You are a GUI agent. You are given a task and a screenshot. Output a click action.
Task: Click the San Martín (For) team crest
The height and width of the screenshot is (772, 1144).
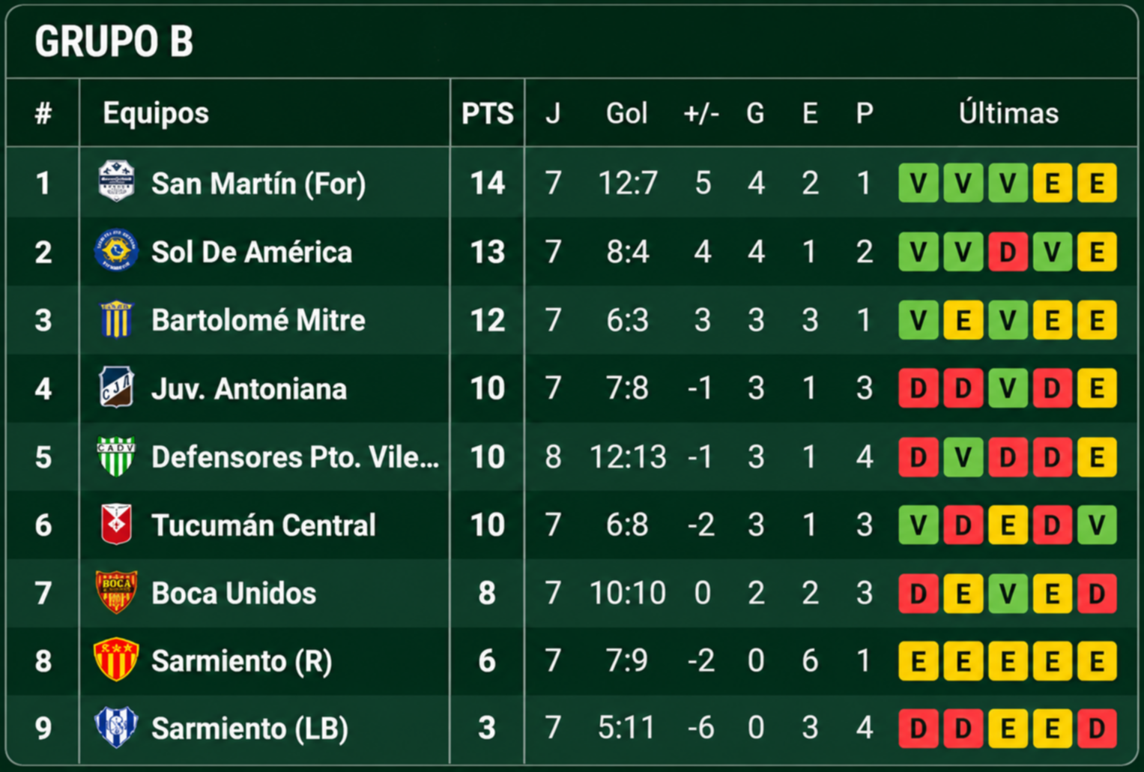coord(116,182)
